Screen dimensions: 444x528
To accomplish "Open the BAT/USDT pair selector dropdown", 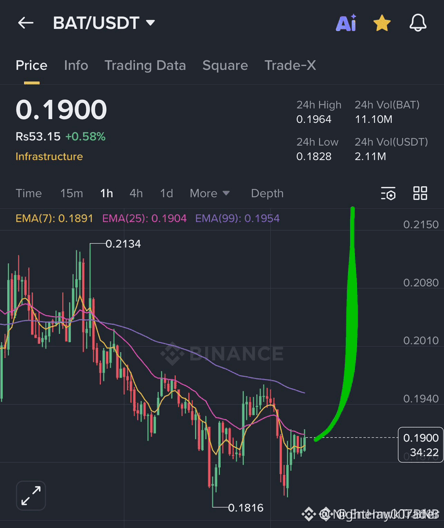I will 105,23.
